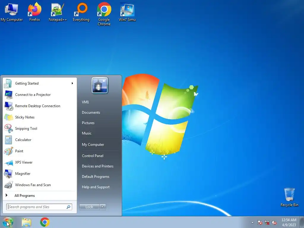
Task: Click the Search programs and files box
Action: [x=39, y=207]
